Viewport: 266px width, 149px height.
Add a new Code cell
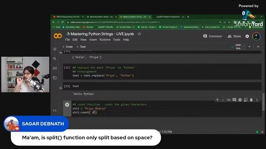(67, 47)
